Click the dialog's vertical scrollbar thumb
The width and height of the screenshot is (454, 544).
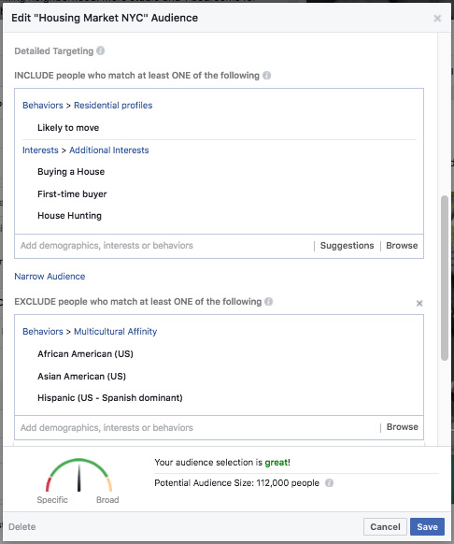445,279
